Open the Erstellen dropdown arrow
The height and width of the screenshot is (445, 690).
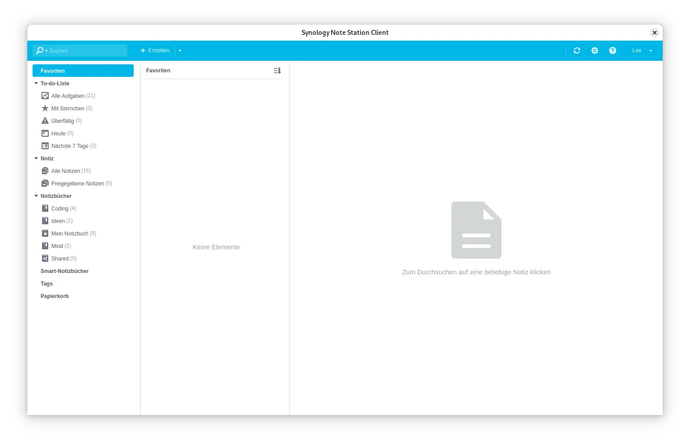point(180,50)
